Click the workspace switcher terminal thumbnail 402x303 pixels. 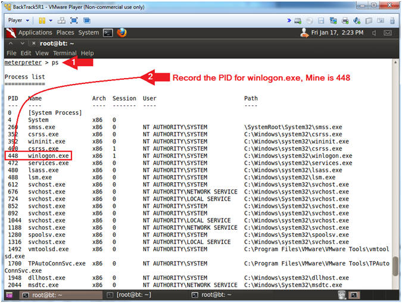(354, 295)
